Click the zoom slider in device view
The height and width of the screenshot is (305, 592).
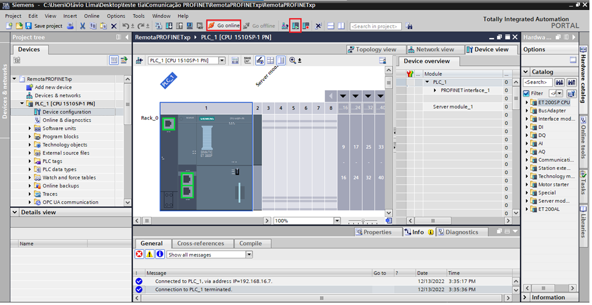363,221
